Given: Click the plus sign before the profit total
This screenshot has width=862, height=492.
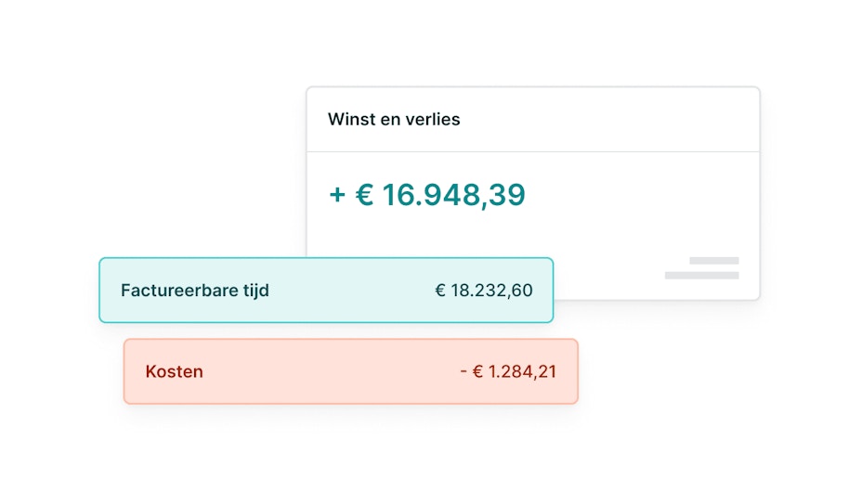Looking at the screenshot, I should pos(337,196).
